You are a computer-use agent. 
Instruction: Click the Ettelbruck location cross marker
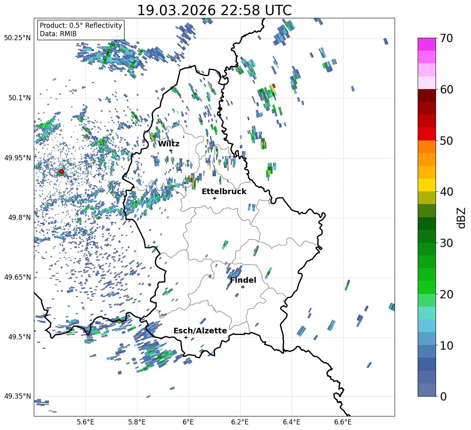click(x=214, y=198)
